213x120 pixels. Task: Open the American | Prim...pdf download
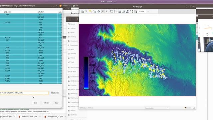tap(28, 117)
